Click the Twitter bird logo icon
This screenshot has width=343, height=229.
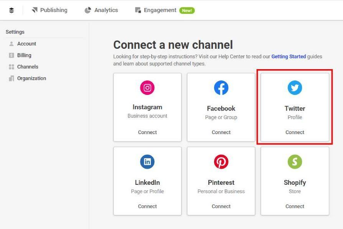(x=295, y=88)
